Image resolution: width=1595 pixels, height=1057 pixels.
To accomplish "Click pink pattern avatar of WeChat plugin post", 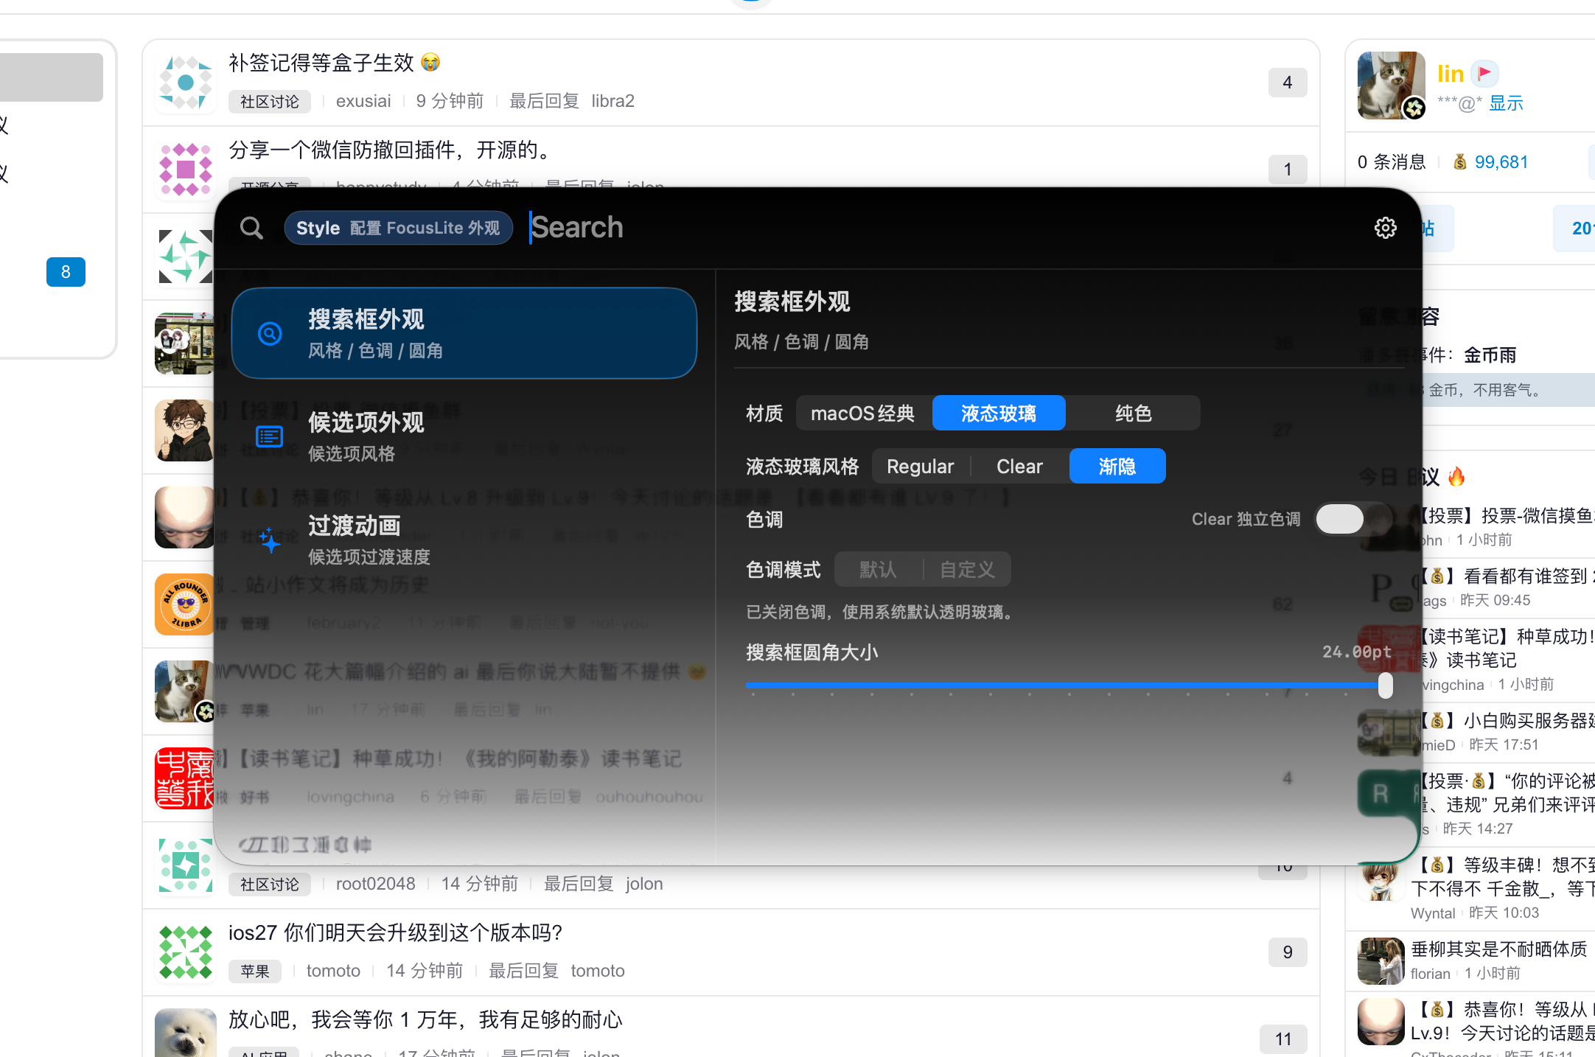I will (x=186, y=170).
